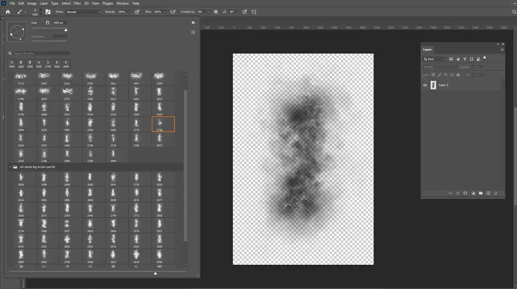
Task: Select fog brush thumbnail 2456
Action: pos(90,124)
